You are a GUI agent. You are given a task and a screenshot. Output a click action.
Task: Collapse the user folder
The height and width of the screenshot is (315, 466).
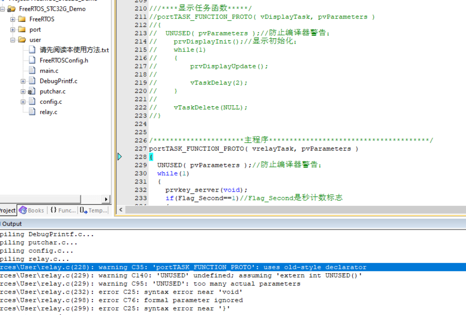12,40
